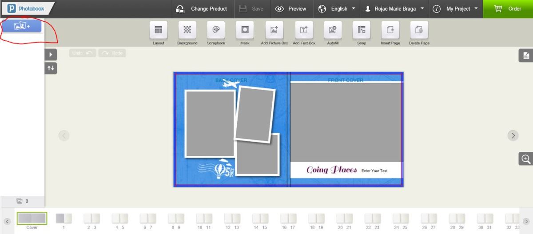
Task: Select the Mask tool
Action: pyautogui.click(x=245, y=30)
